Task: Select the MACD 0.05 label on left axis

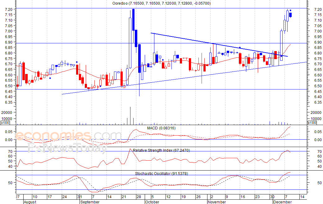Action: [9, 132]
